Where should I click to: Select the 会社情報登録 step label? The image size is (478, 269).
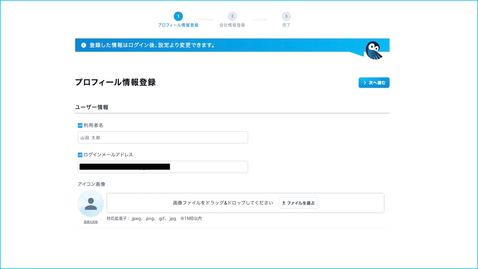point(232,25)
